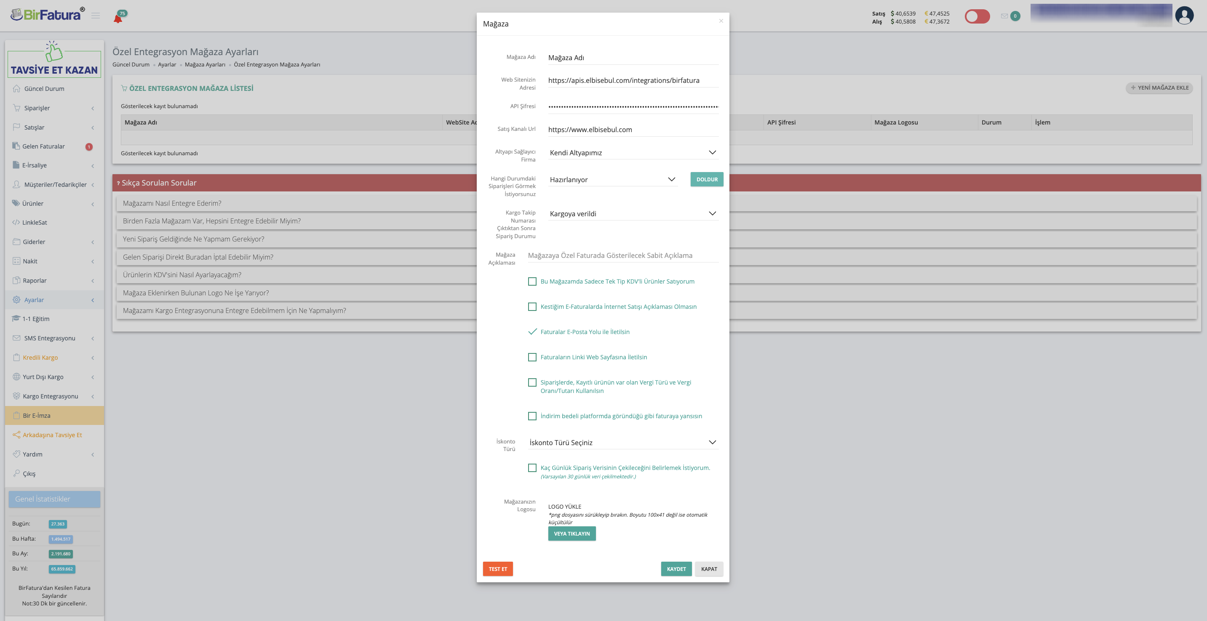Click the orange TEST ET button
The image size is (1207, 621).
[x=498, y=568]
